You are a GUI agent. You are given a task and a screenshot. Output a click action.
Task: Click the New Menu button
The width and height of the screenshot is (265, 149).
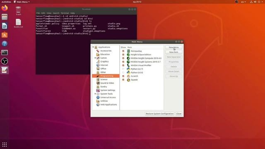click(173, 47)
